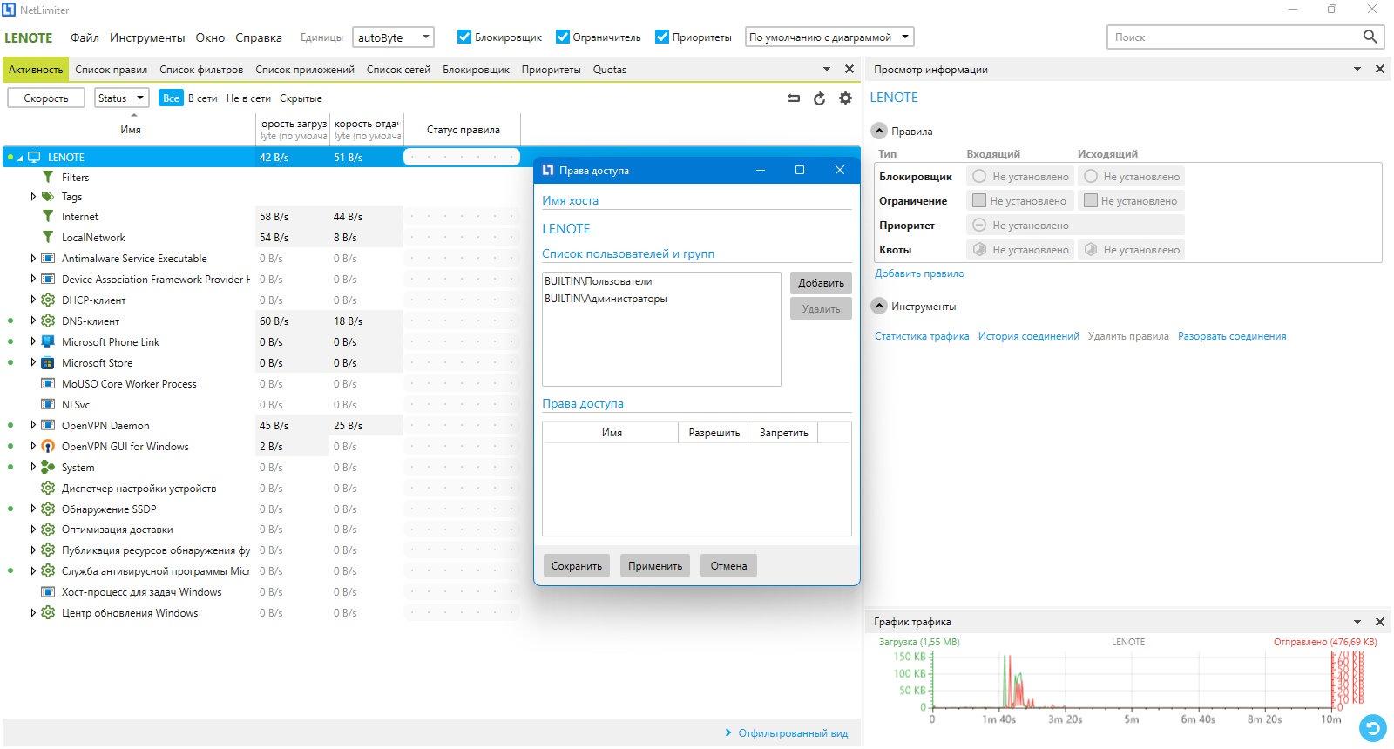
Task: Collapse the Инструменты section
Action: click(879, 307)
